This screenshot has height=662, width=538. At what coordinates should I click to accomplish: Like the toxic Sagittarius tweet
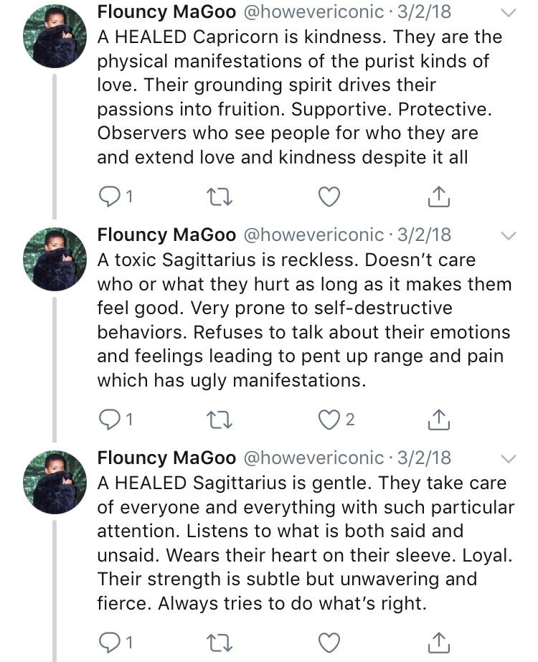click(x=329, y=419)
